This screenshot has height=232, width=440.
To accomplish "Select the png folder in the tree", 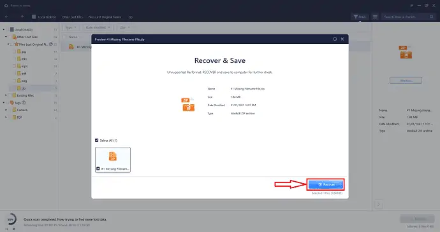I will [24, 81].
